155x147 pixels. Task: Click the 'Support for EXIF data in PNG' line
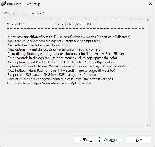[51, 75]
